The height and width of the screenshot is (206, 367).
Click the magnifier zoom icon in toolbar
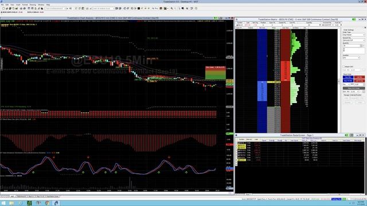coord(171,9)
